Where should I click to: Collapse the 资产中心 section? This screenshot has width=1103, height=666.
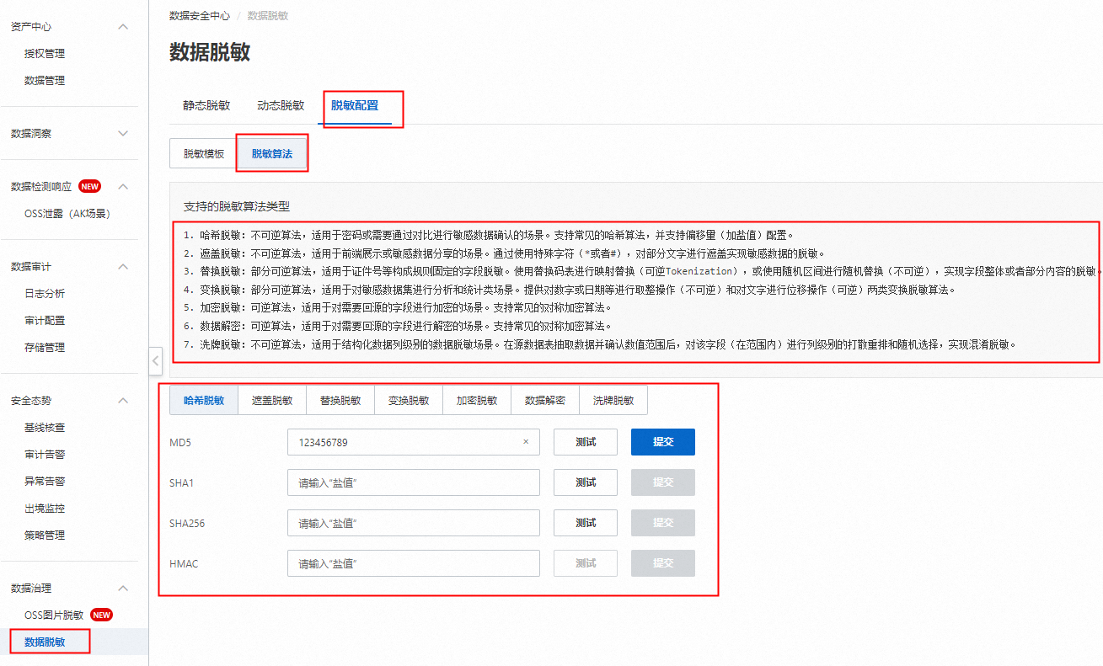[123, 27]
